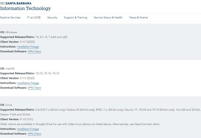Download the macOS VPN Client
Viewport: 201px width, 138px height.
34,88
